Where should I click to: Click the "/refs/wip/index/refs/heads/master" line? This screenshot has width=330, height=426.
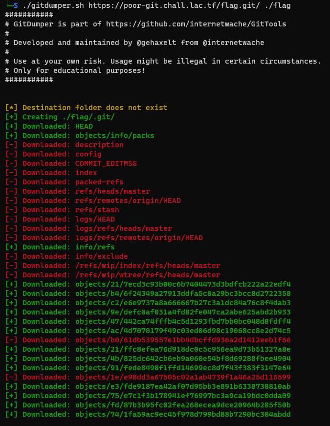[x=148, y=266]
